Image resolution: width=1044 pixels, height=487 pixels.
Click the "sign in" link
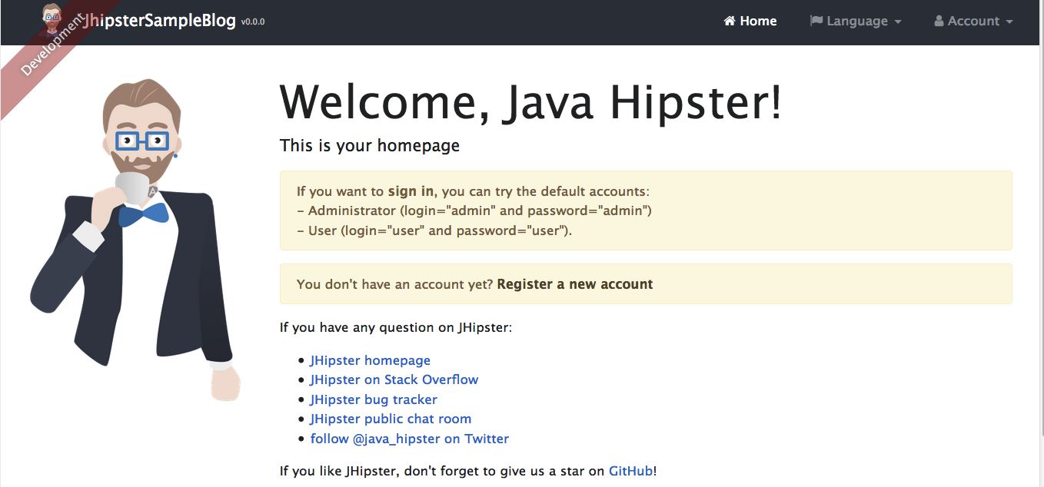(x=411, y=191)
